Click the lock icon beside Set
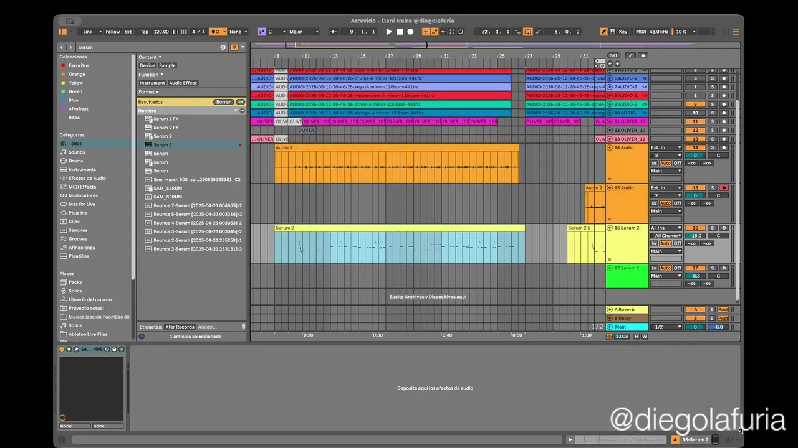Viewport: 798px width, 448px height. (x=643, y=55)
